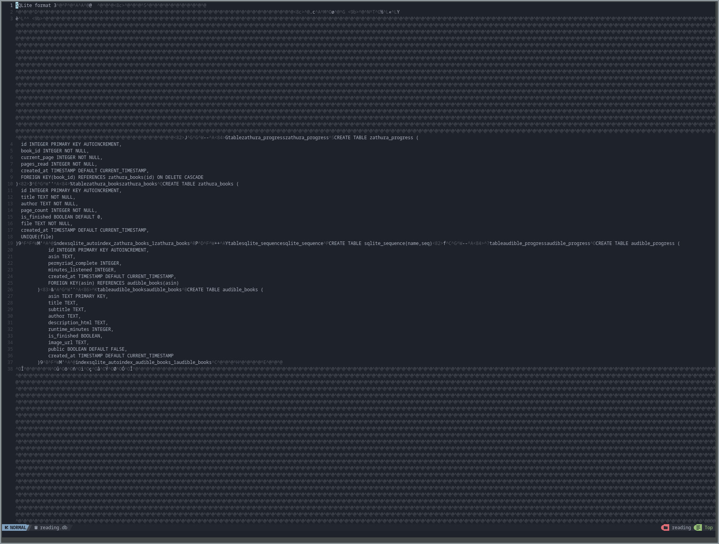Click the permyriad_complete INTEGER column line
719x544 pixels.
pos(85,263)
